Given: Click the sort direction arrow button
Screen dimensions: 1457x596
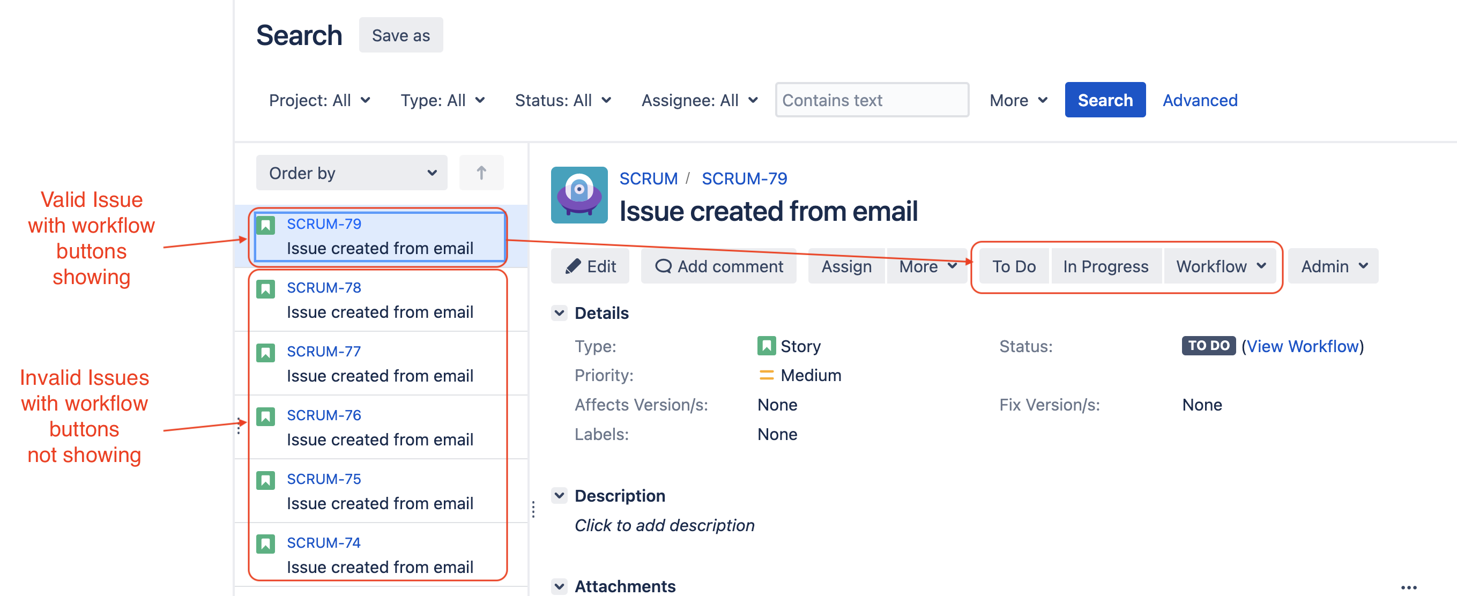Looking at the screenshot, I should [481, 173].
